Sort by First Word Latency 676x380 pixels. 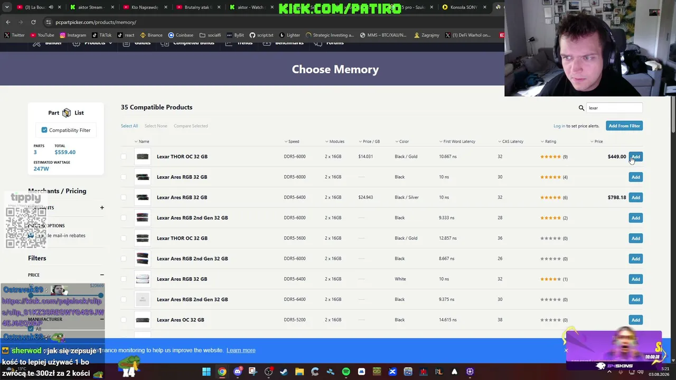click(x=457, y=141)
